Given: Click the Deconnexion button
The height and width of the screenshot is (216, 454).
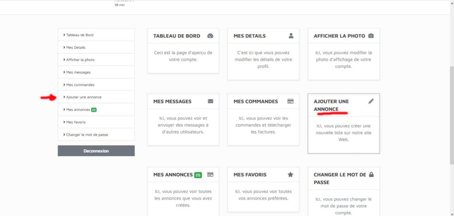Looking at the screenshot, I should (96, 151).
